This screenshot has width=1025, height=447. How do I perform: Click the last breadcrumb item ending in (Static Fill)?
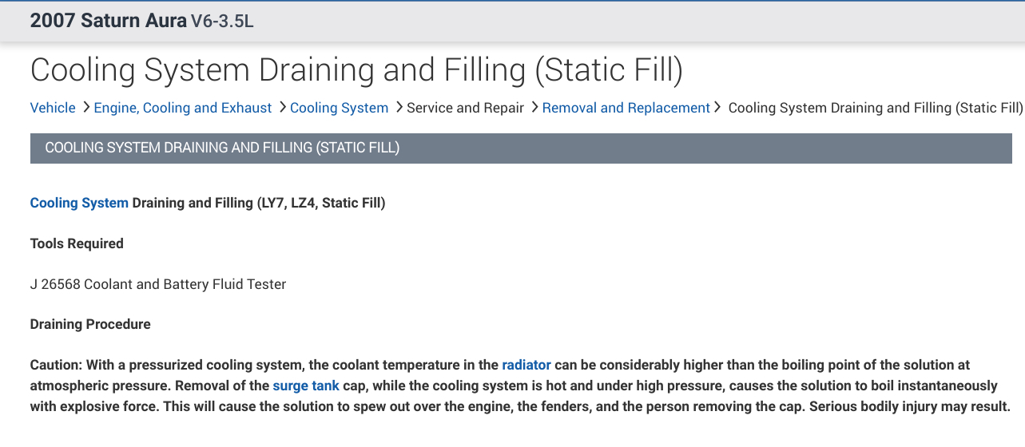(876, 108)
